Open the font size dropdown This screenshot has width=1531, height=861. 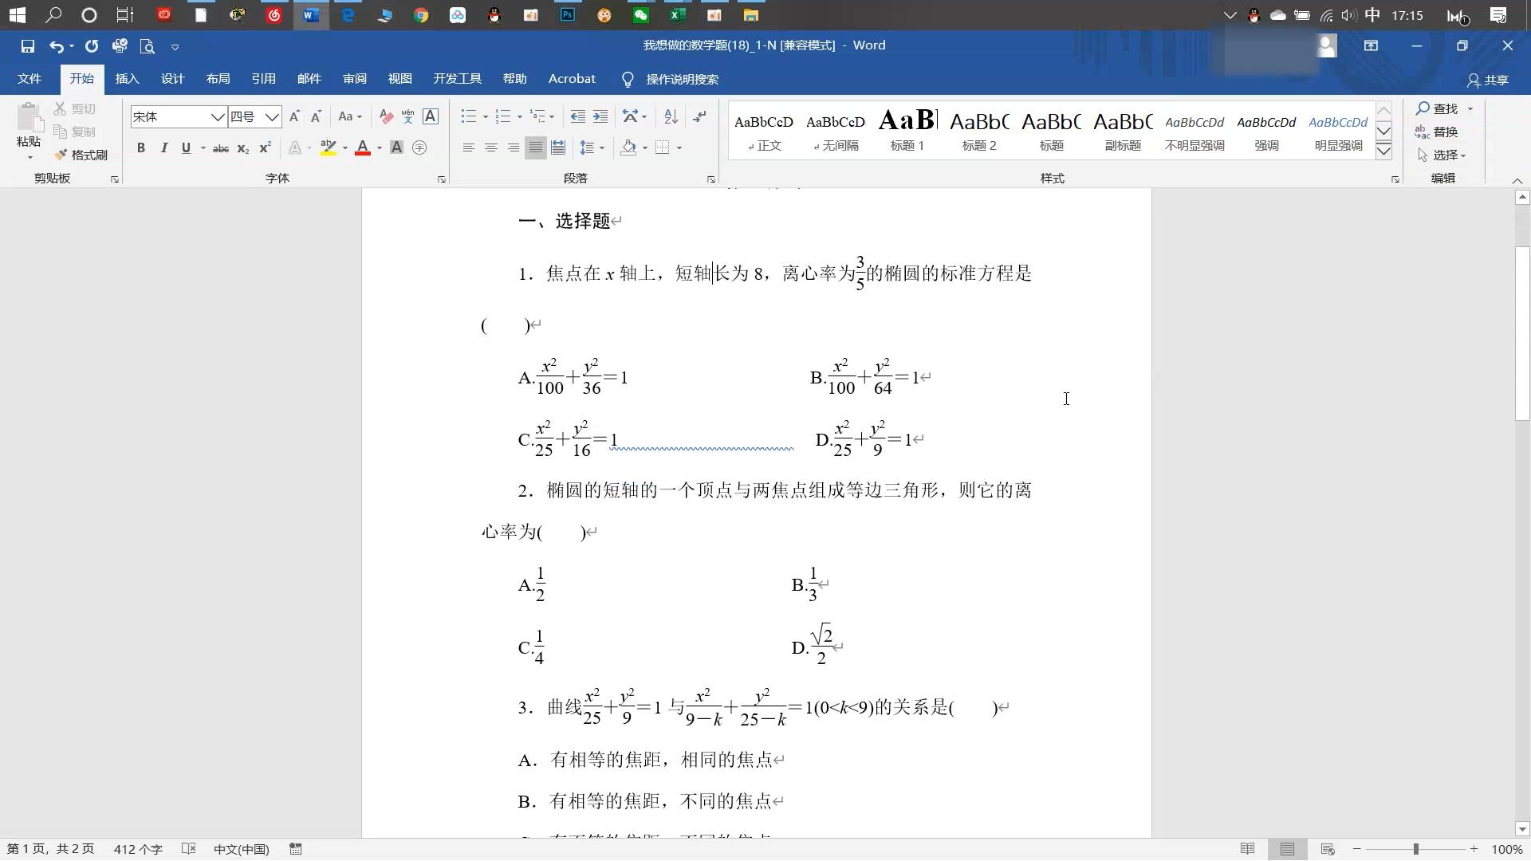coord(273,116)
